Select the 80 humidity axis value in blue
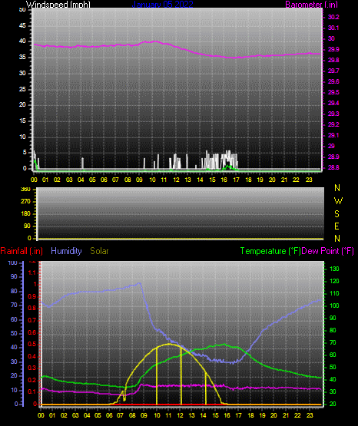The width and height of the screenshot is (358, 426). click(x=14, y=291)
